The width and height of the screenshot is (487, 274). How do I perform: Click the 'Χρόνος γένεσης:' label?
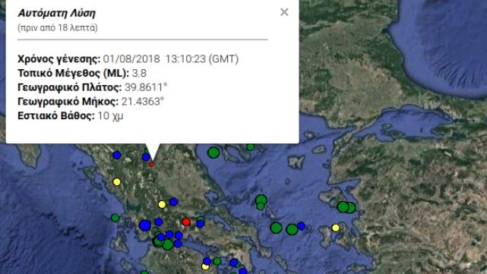pyautogui.click(x=59, y=58)
